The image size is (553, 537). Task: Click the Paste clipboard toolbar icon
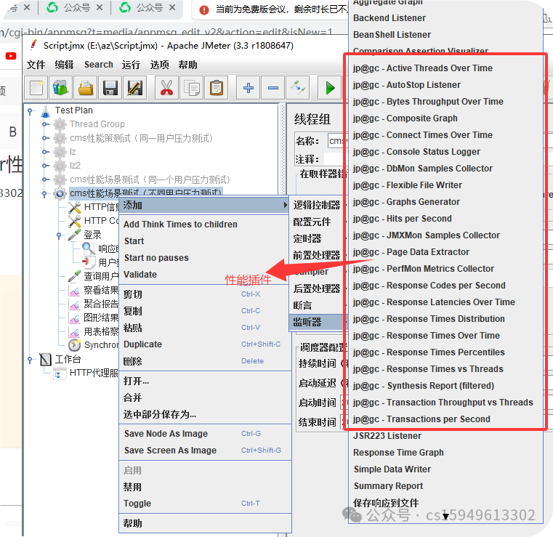coord(217,88)
